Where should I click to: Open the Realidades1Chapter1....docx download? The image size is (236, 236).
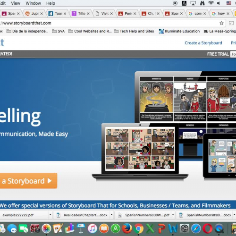(82, 215)
